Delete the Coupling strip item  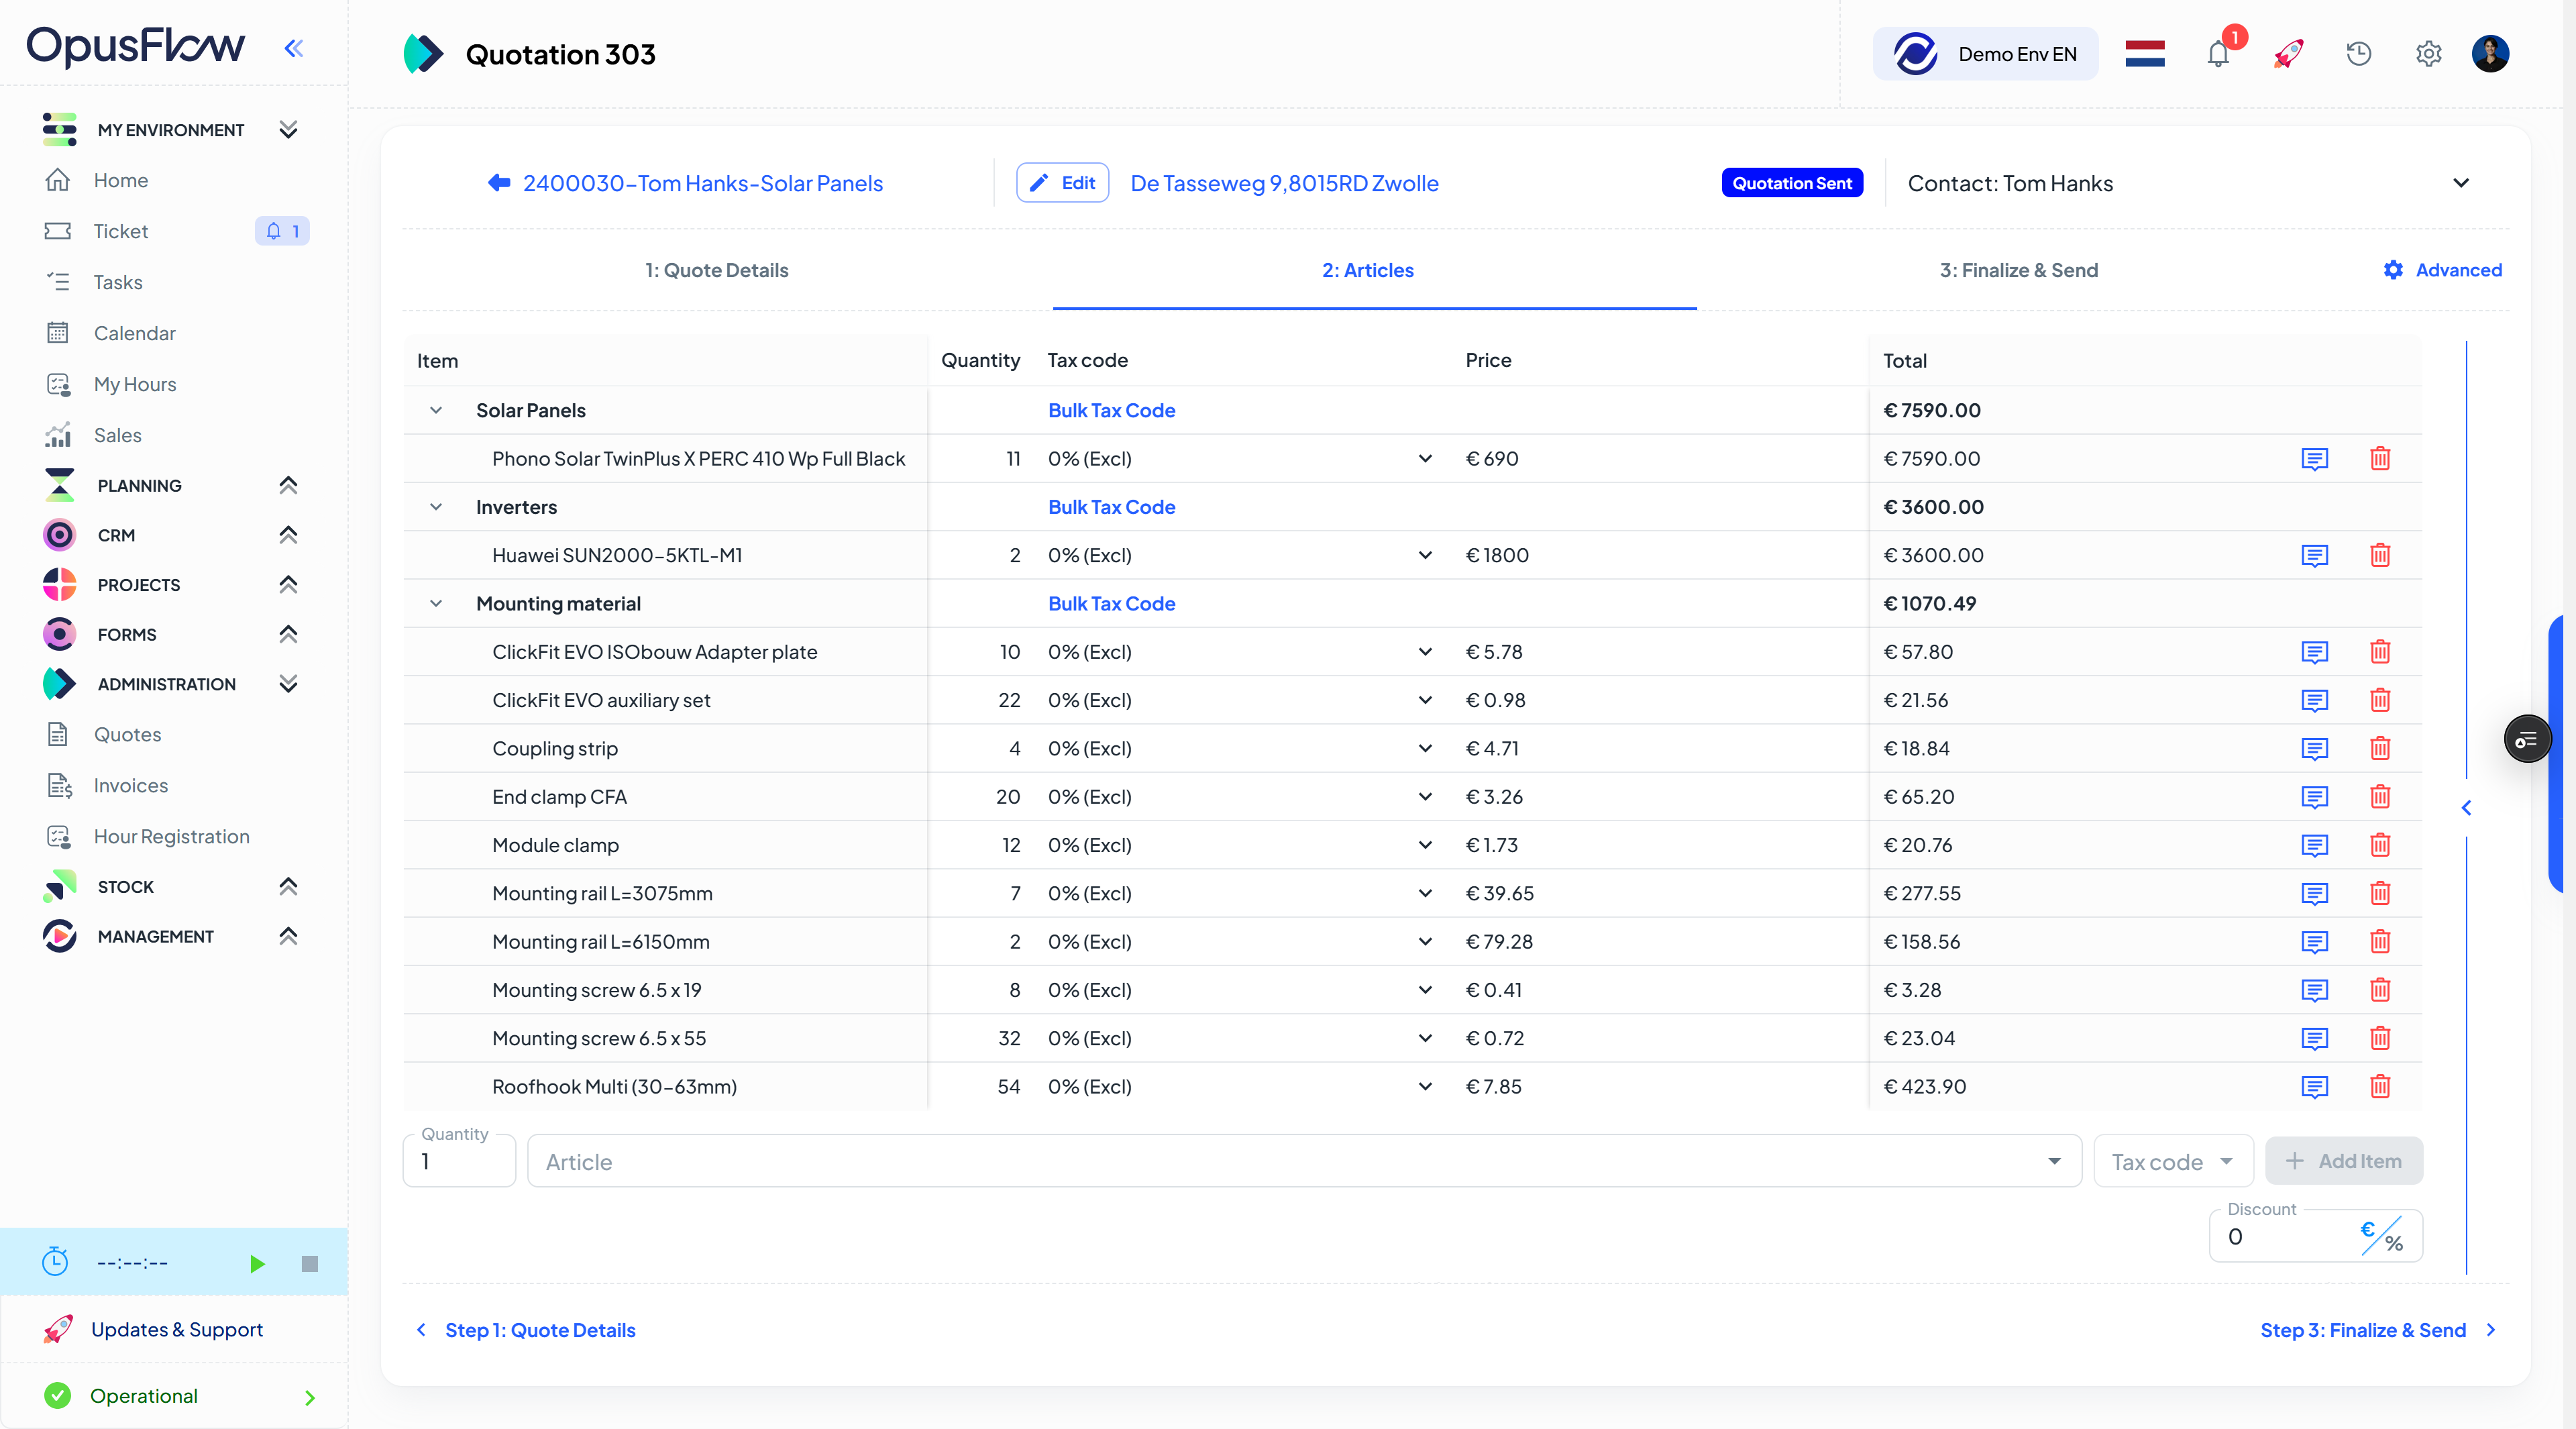[x=2380, y=749]
